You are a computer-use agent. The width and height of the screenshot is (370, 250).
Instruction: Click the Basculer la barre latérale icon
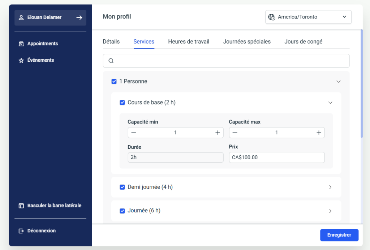click(x=21, y=206)
